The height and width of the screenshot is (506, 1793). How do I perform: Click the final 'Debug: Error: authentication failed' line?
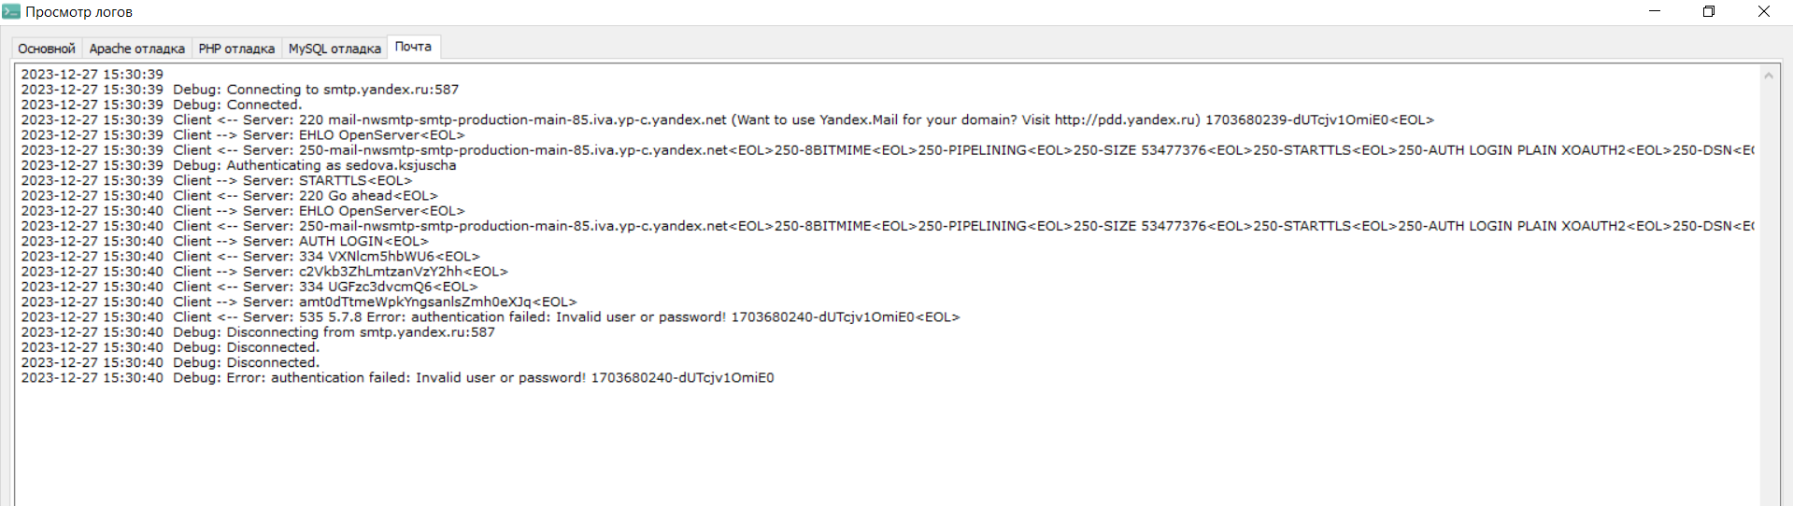[500, 377]
